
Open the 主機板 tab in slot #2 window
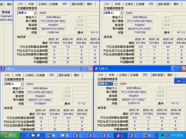point(129,4)
